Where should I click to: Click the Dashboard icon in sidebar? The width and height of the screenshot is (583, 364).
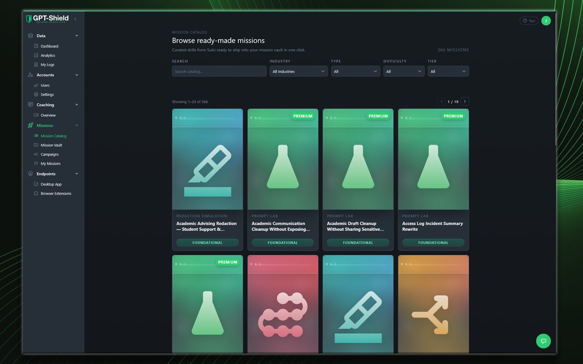point(36,46)
